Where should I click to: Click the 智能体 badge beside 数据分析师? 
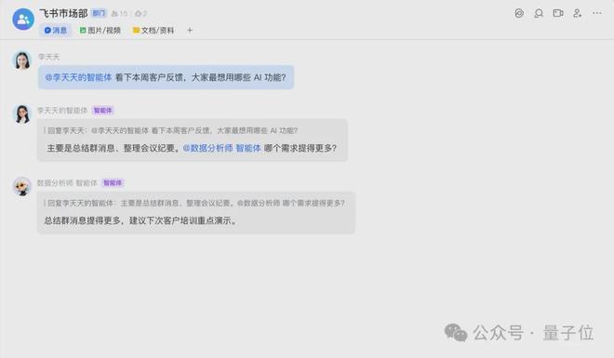[113, 183]
